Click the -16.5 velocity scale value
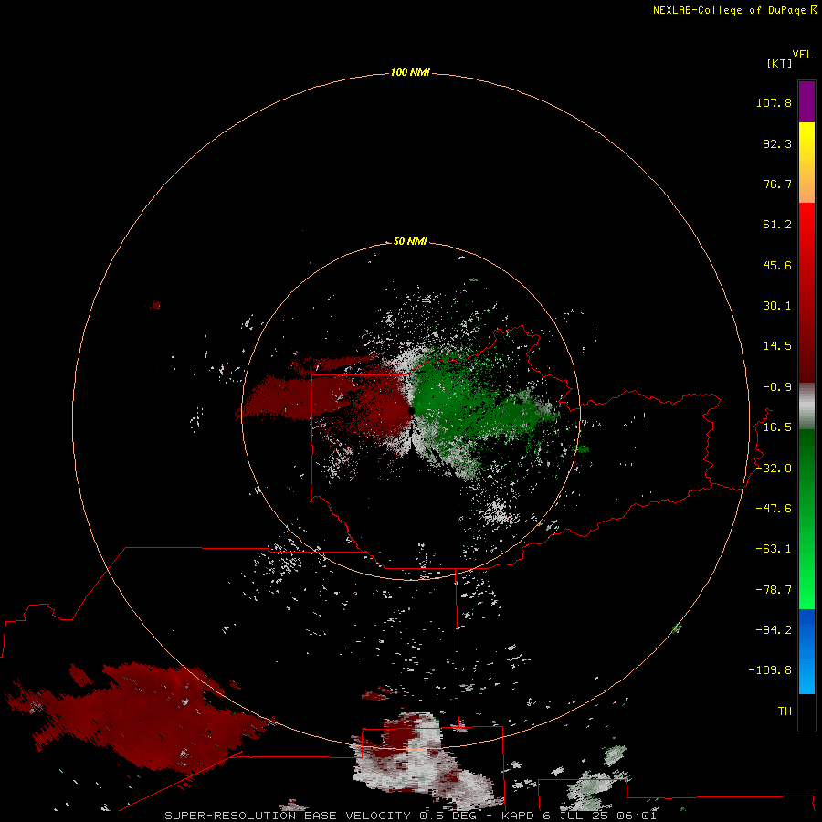 pyautogui.click(x=774, y=427)
